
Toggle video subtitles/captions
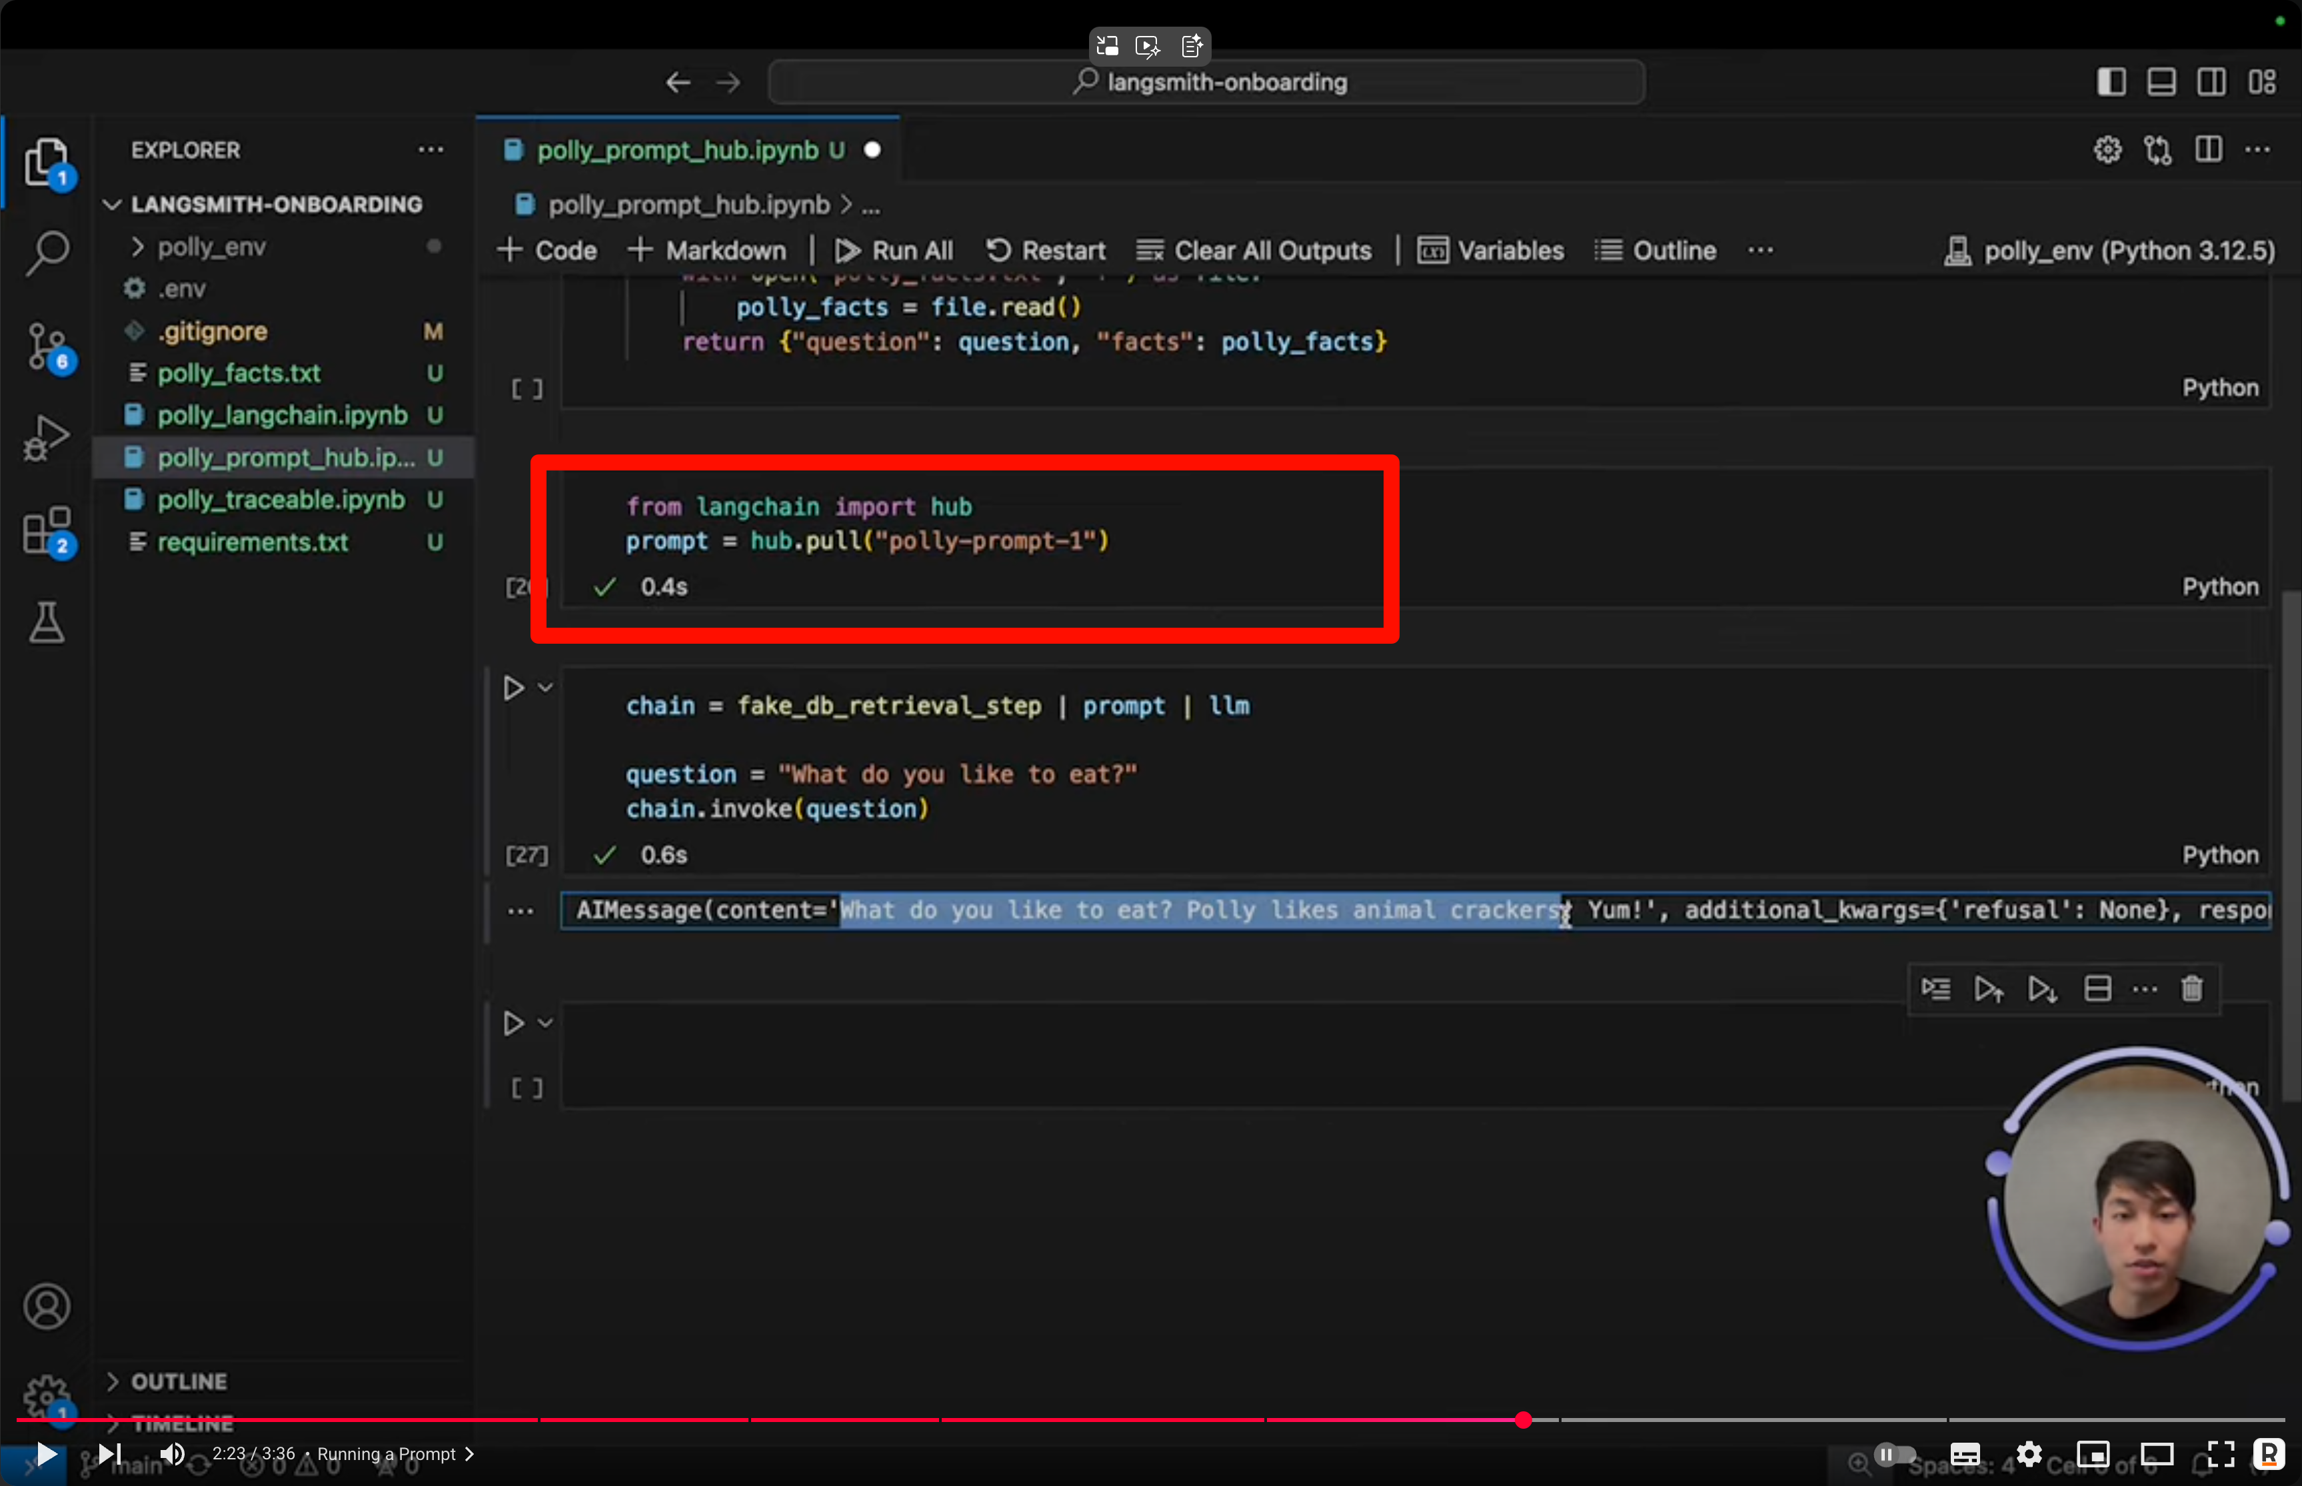(1965, 1454)
